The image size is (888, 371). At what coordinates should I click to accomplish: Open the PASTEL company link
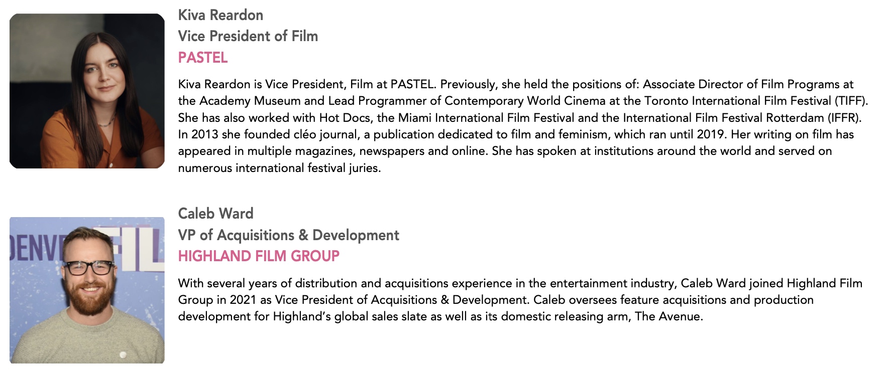click(x=203, y=58)
